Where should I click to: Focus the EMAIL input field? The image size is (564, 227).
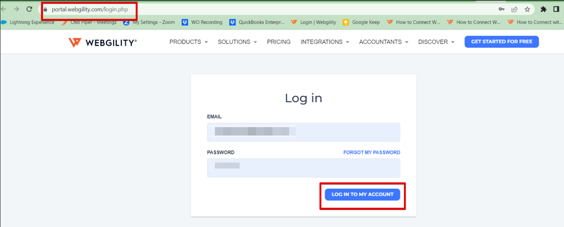pos(303,132)
